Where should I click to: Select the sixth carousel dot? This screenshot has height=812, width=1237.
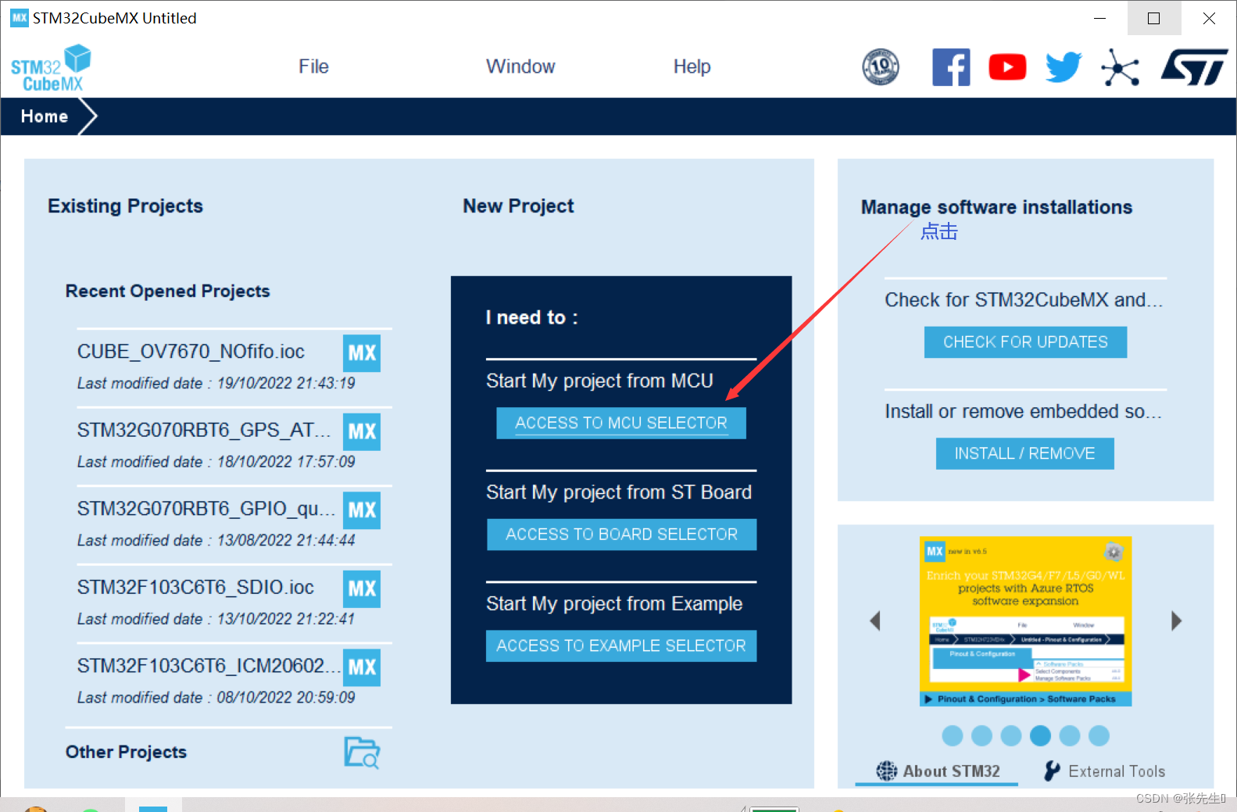pyautogui.click(x=1099, y=735)
